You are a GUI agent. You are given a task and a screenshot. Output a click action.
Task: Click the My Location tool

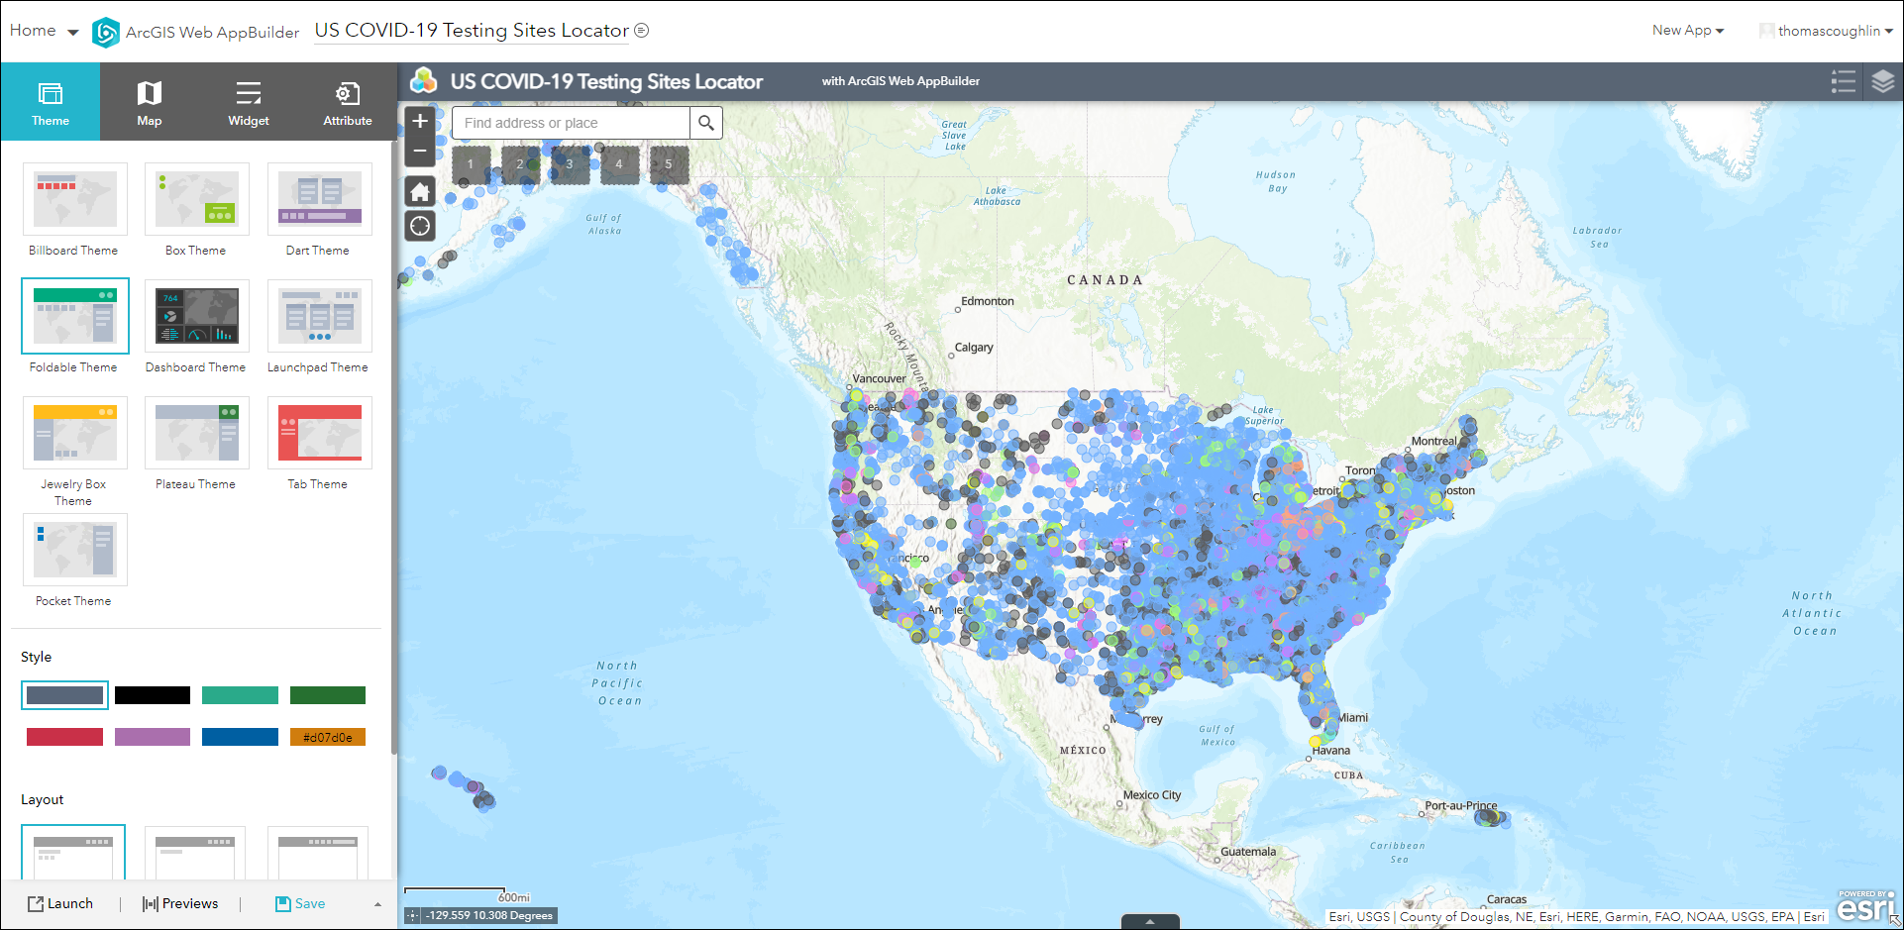tap(420, 226)
